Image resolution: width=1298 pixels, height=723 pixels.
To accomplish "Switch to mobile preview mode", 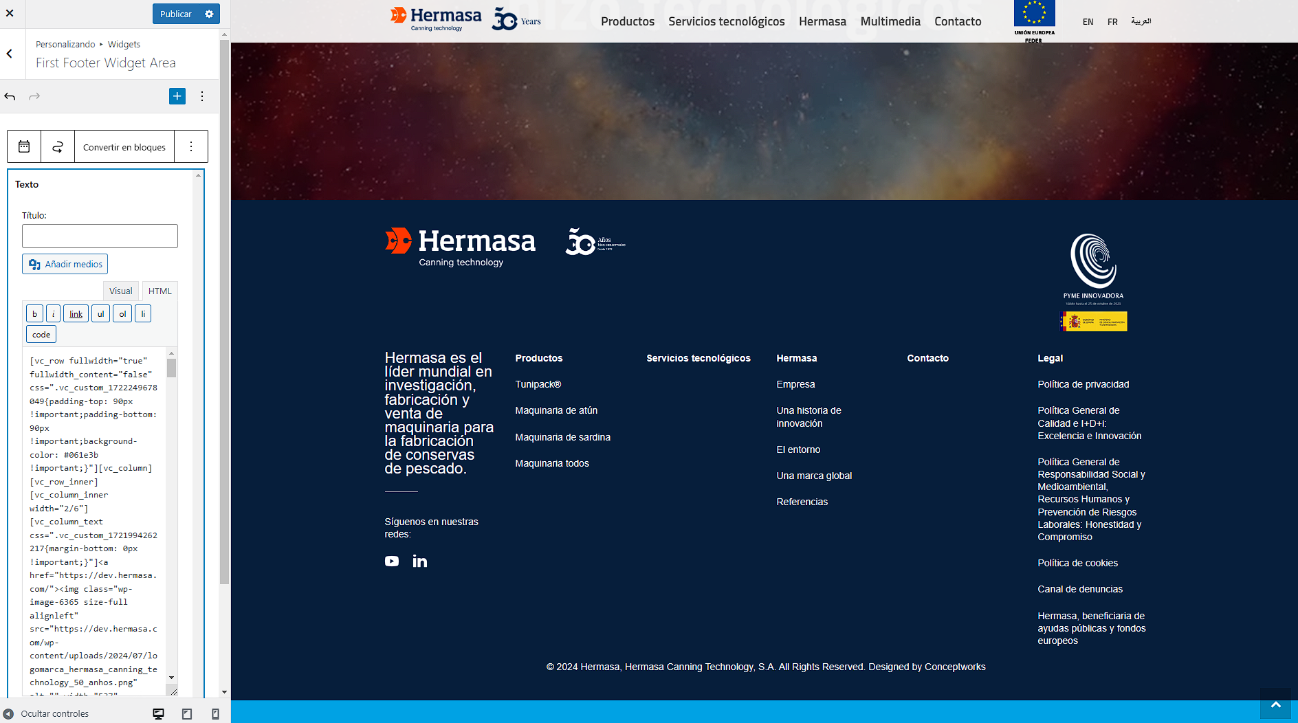I will coord(215,714).
